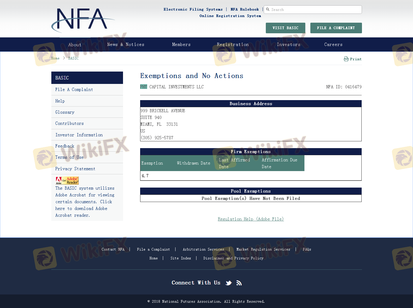This screenshot has width=413, height=308.
Task: Click the breadcrumb arrow after Home
Action: [x=64, y=58]
